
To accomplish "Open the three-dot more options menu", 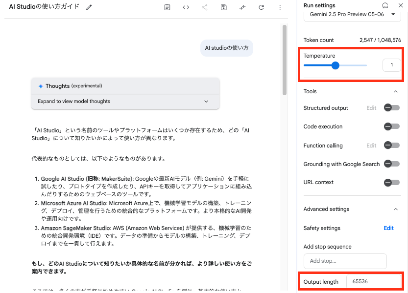I will click(x=280, y=7).
